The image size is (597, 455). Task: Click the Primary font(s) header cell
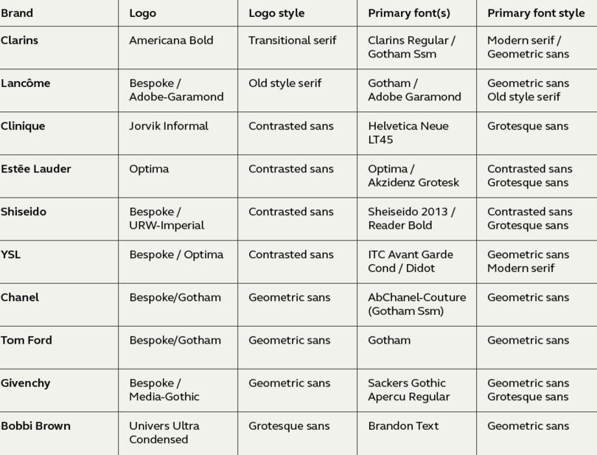coord(416,13)
